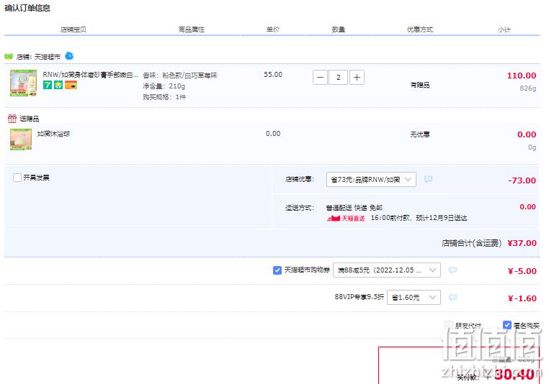Open the RNW body scrub product thumbnail

pyautogui.click(x=24, y=83)
